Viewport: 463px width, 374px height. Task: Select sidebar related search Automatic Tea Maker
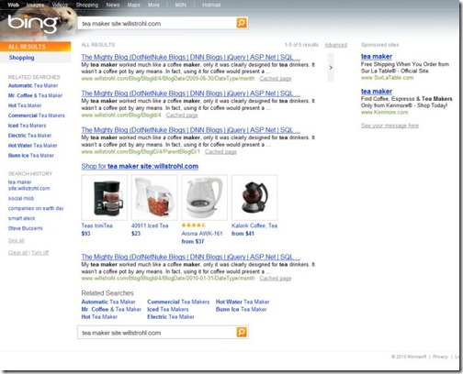pos(33,86)
